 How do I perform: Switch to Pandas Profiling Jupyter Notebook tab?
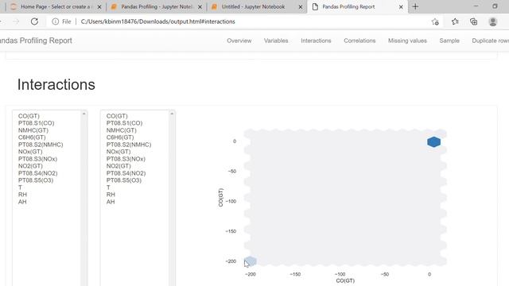tap(156, 6)
